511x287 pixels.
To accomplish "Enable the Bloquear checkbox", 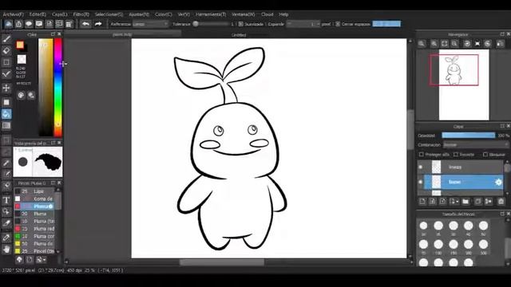I will coord(485,154).
